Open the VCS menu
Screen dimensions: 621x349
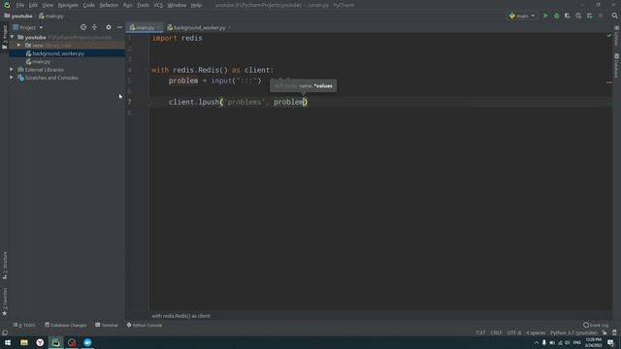(158, 5)
